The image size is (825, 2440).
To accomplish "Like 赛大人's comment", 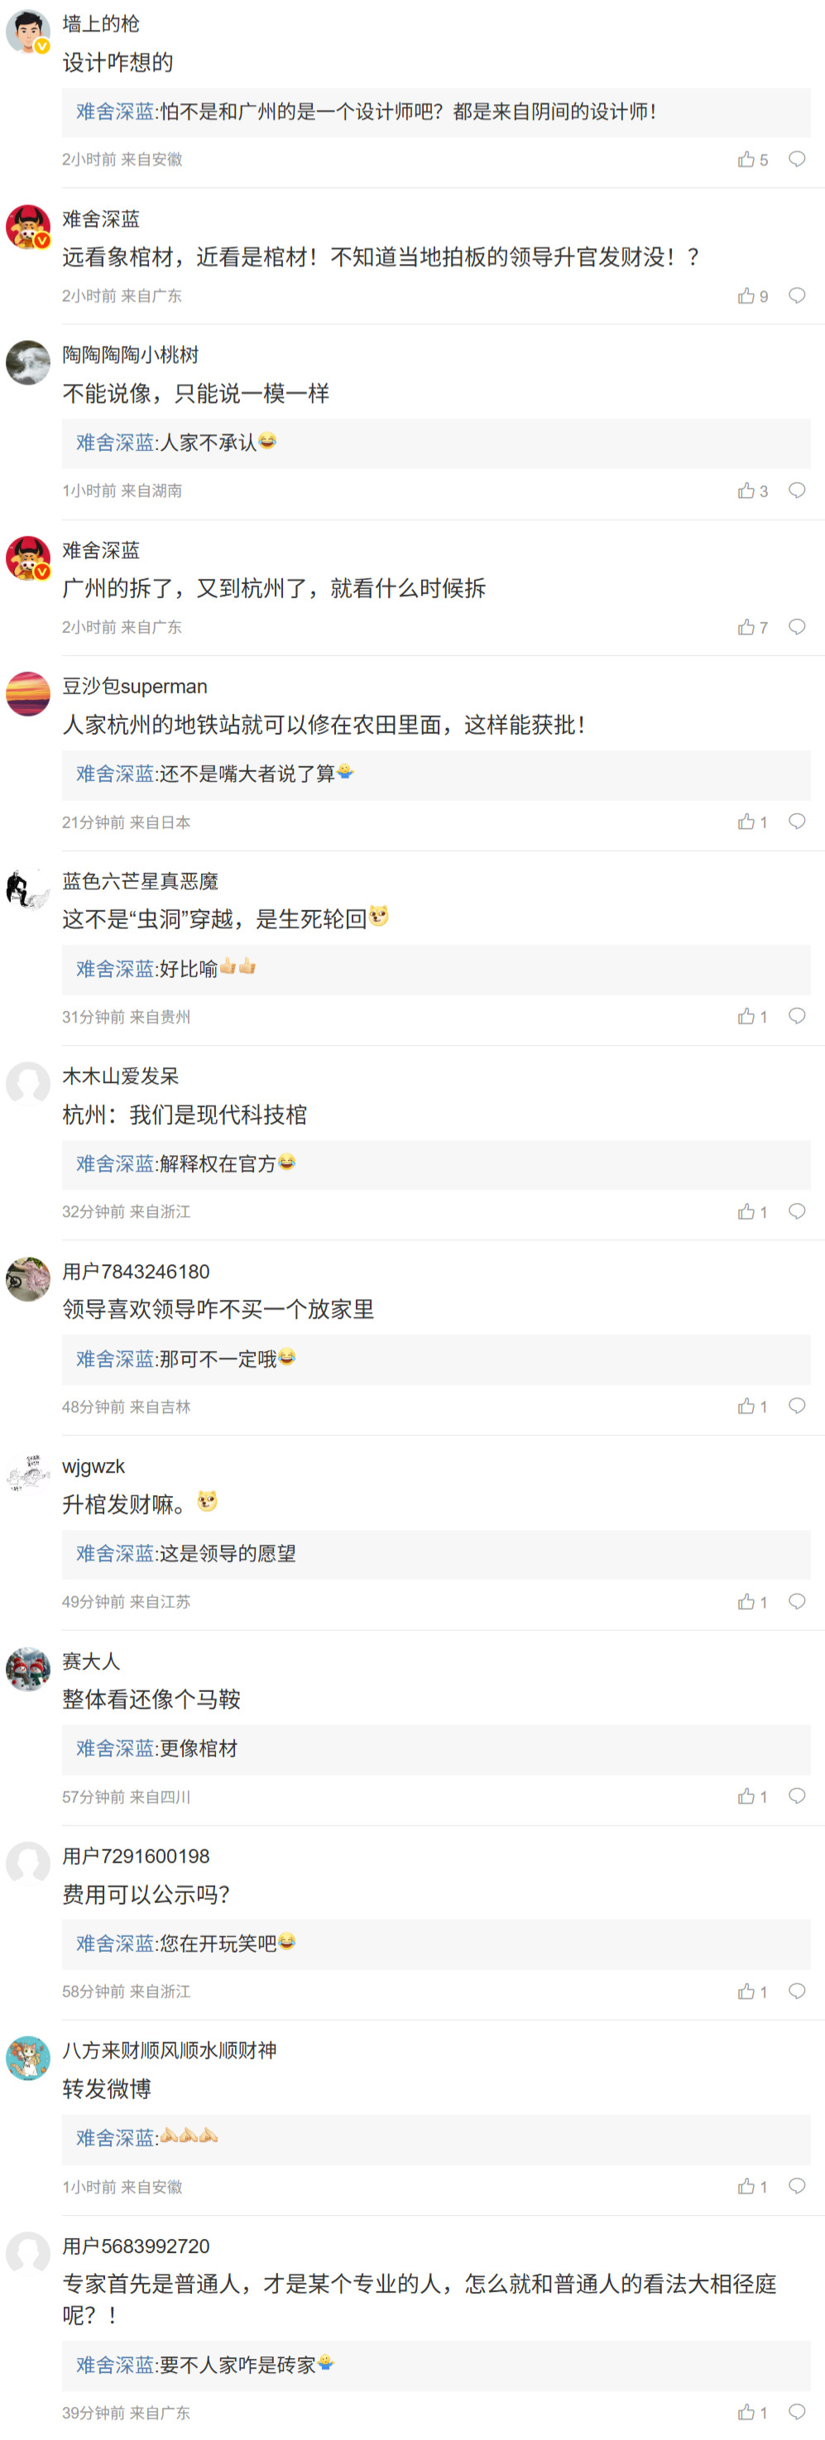I will point(746,1796).
